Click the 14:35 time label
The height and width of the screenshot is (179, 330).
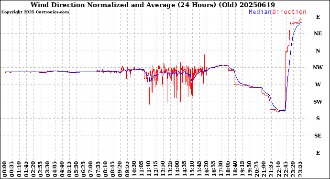[185, 169]
